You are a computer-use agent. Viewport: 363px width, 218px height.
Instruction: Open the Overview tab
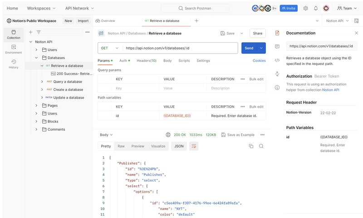[x=105, y=21]
